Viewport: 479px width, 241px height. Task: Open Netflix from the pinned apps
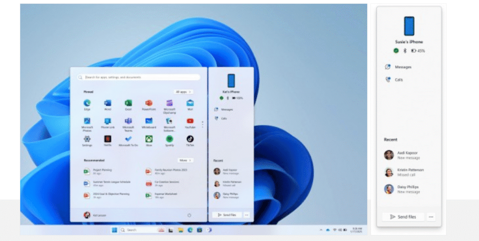coord(108,139)
